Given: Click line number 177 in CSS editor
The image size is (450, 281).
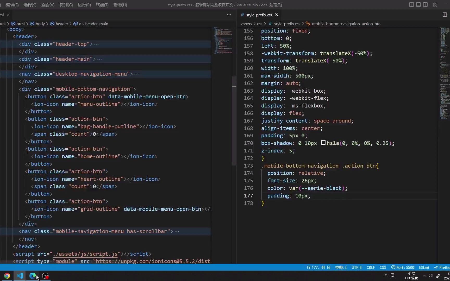Looking at the screenshot, I should [x=248, y=196].
